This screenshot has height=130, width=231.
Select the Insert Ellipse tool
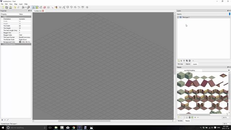(x=71, y=7)
